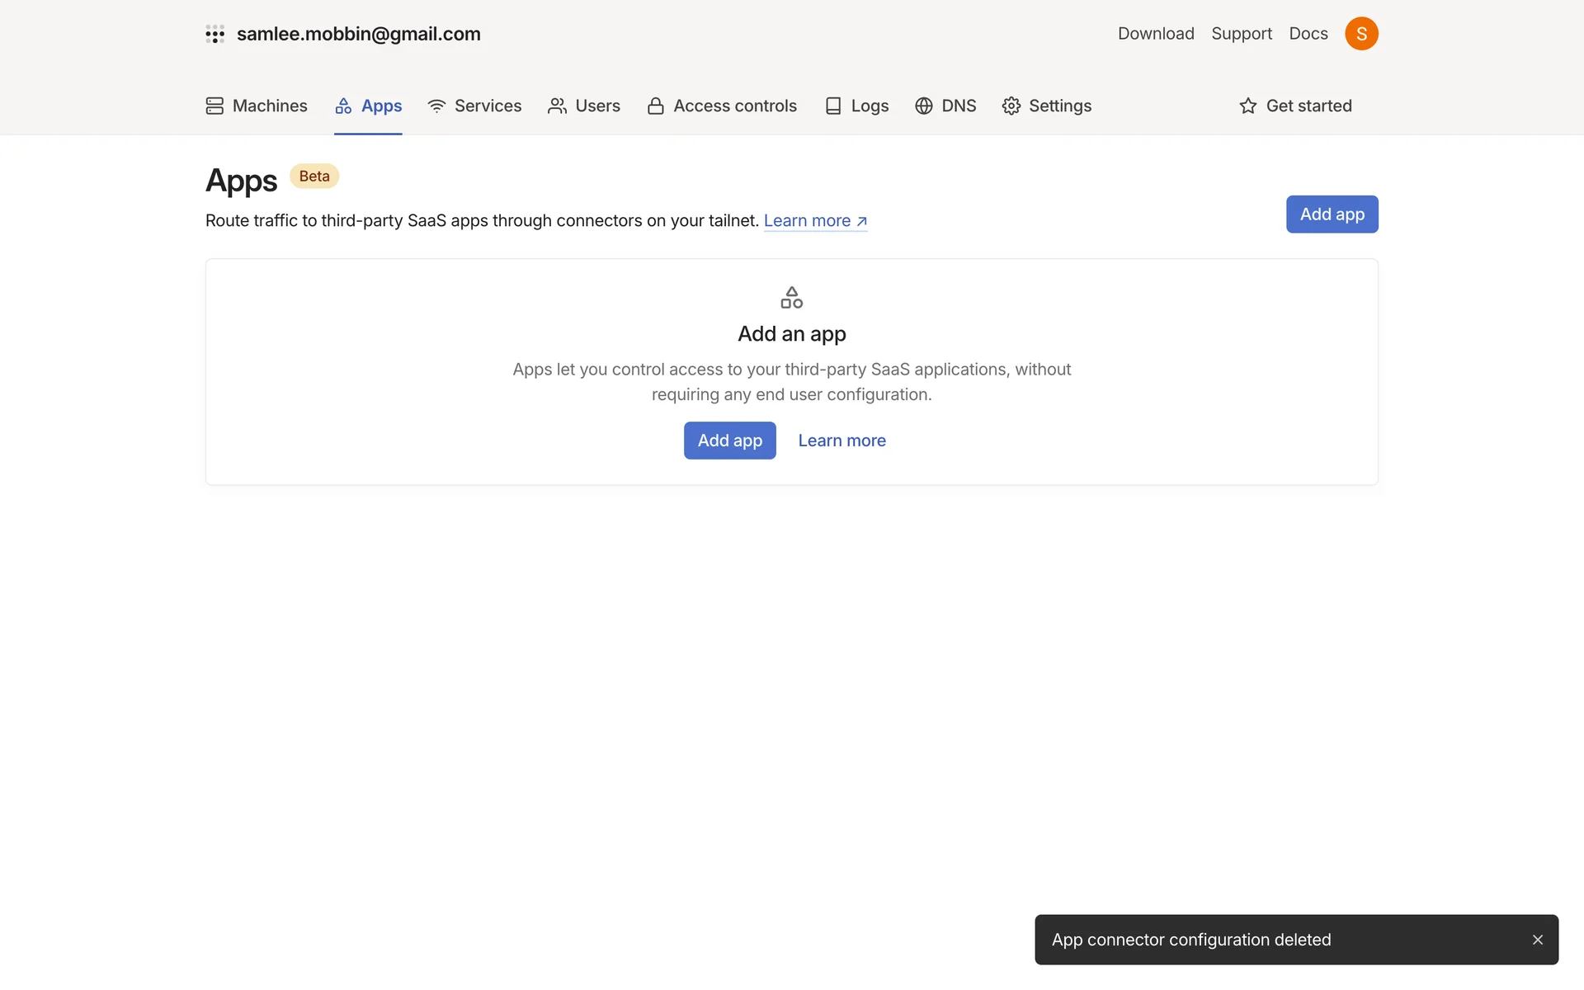Click the Get started star icon
The width and height of the screenshot is (1584, 990).
tap(1248, 106)
